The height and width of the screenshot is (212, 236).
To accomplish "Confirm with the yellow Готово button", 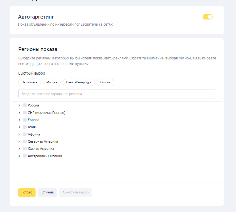I will (x=27, y=193).
